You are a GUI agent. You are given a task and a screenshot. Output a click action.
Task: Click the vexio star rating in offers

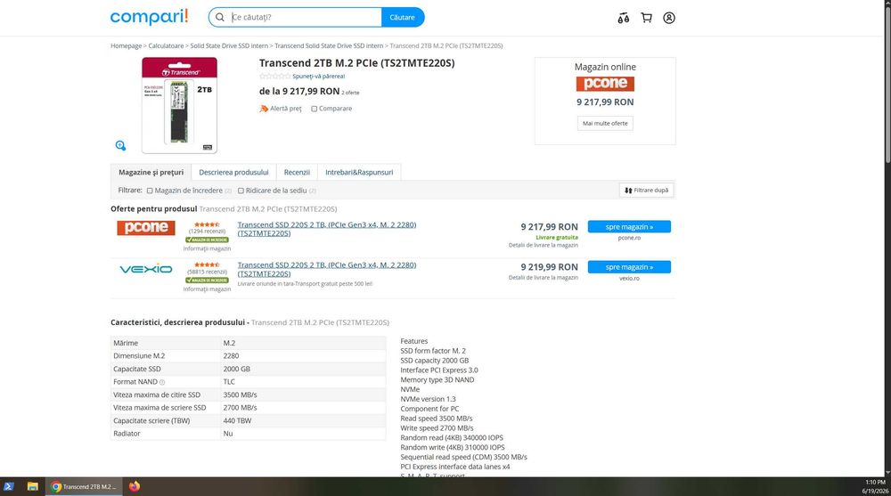(x=207, y=264)
